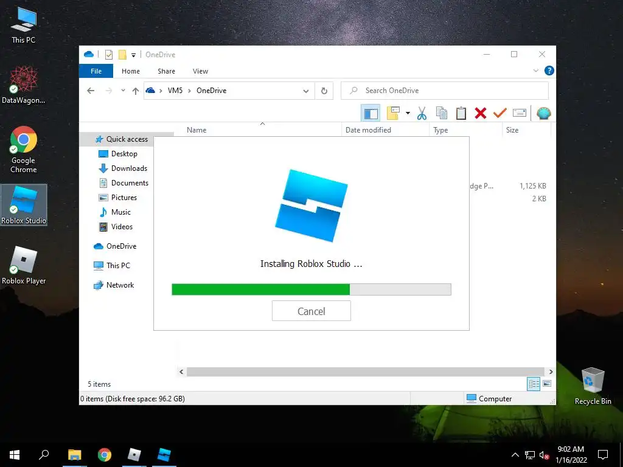The width and height of the screenshot is (623, 467).
Task: Click the orange checkmark icon
Action: [500, 113]
